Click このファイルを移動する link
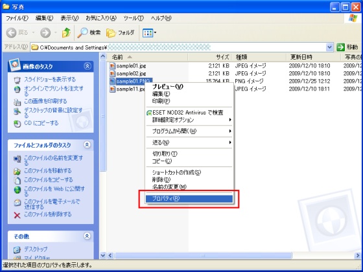 48,171
